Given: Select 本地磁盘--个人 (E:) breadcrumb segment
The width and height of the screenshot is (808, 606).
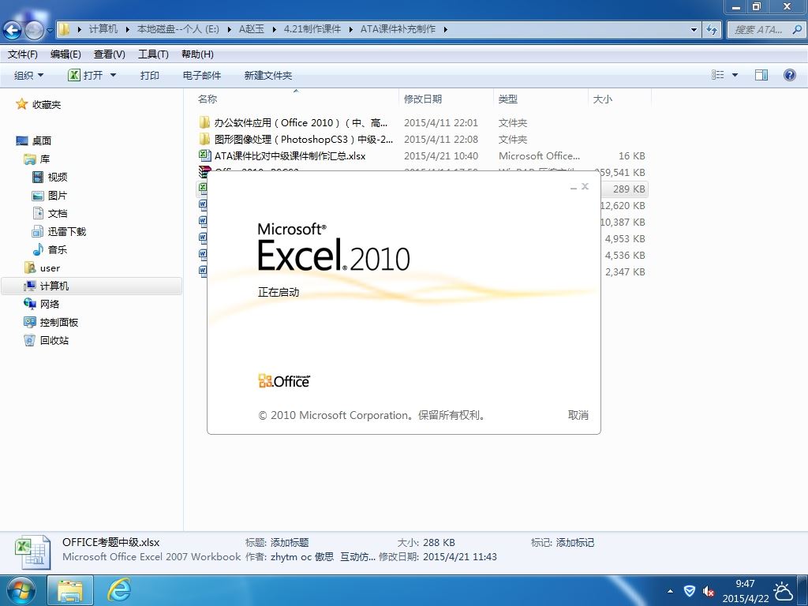Looking at the screenshot, I should (x=178, y=29).
